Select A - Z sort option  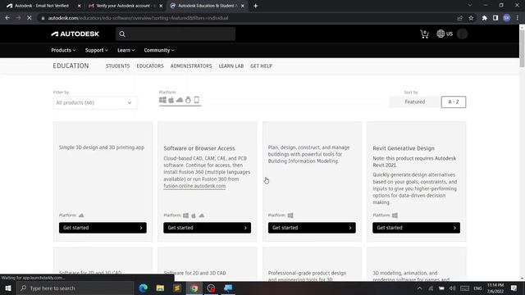click(454, 102)
